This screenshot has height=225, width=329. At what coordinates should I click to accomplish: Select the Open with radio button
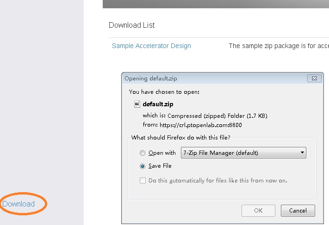pyautogui.click(x=143, y=153)
